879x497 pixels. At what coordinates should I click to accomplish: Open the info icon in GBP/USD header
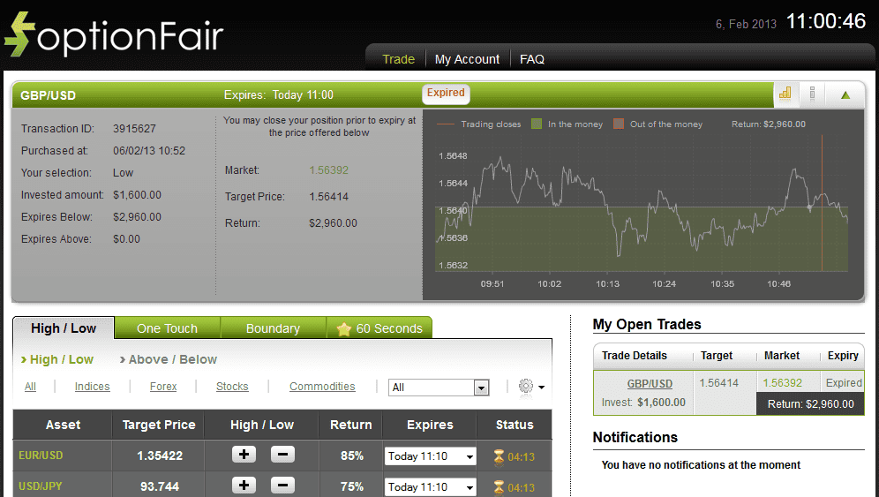click(x=812, y=94)
